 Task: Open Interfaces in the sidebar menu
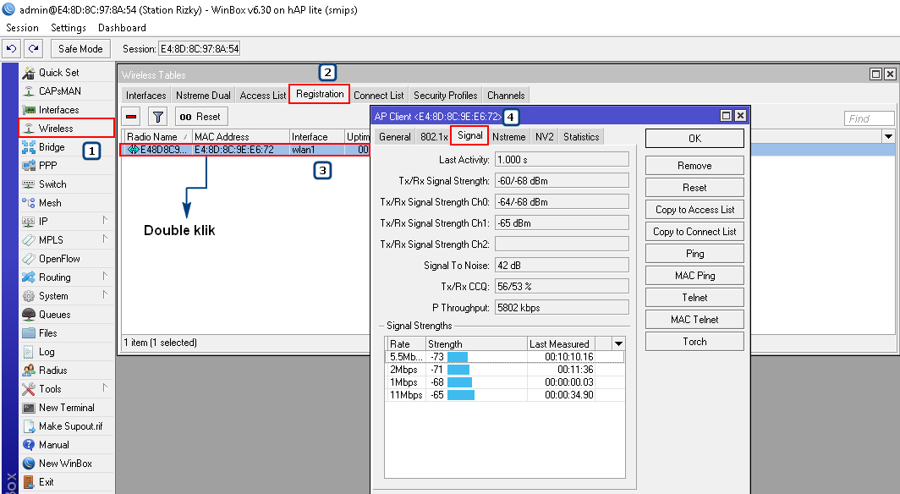[x=58, y=110]
